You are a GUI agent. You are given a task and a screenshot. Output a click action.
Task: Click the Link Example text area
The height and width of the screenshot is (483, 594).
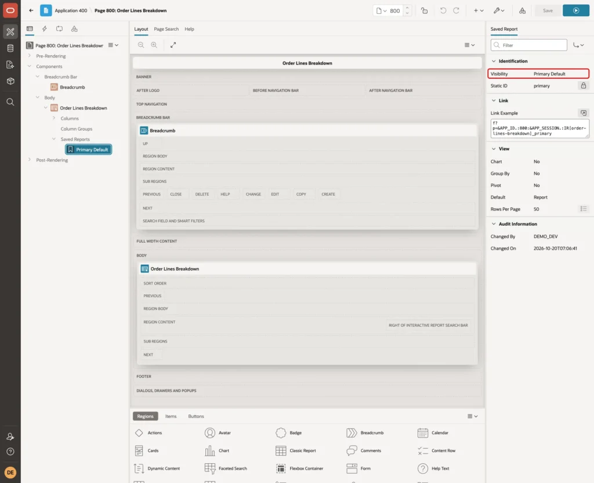[x=540, y=128]
